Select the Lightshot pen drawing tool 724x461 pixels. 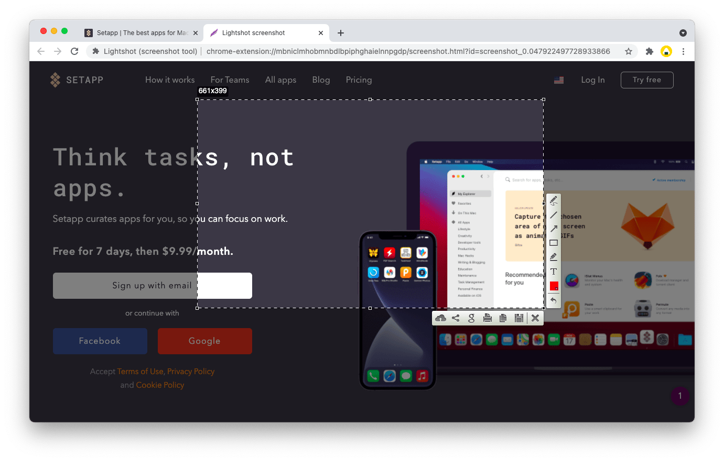click(554, 201)
